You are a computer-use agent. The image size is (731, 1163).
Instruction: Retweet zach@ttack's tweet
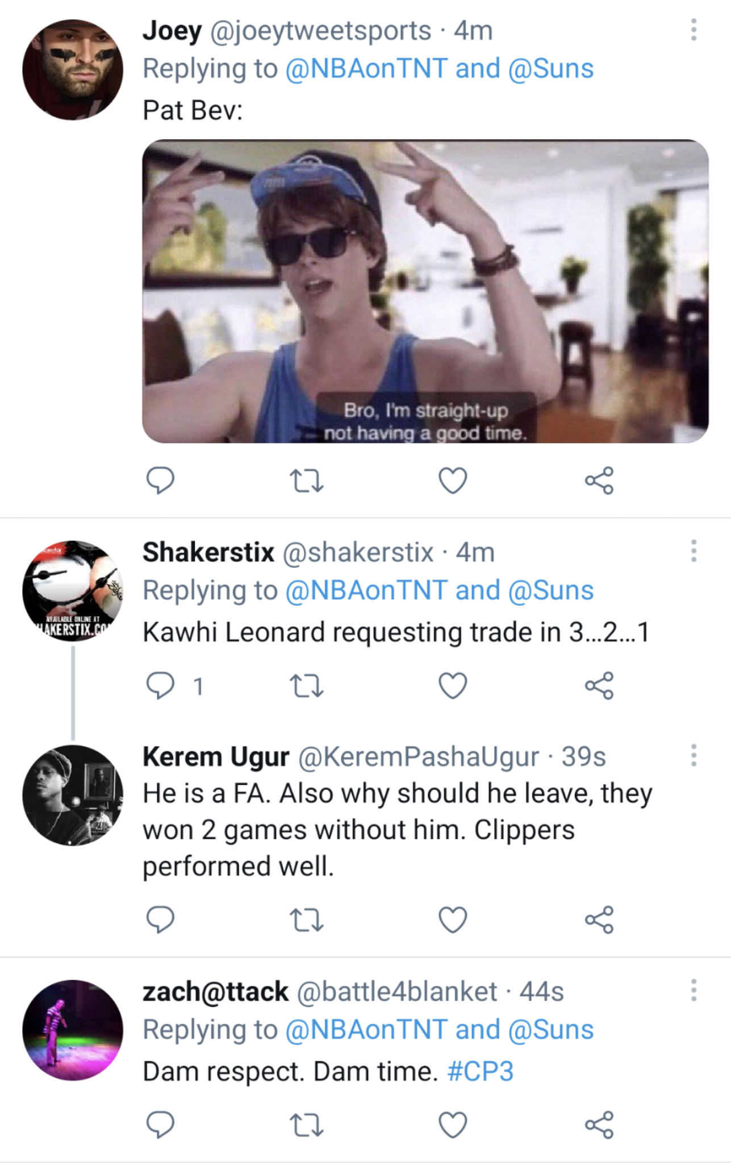click(307, 1125)
